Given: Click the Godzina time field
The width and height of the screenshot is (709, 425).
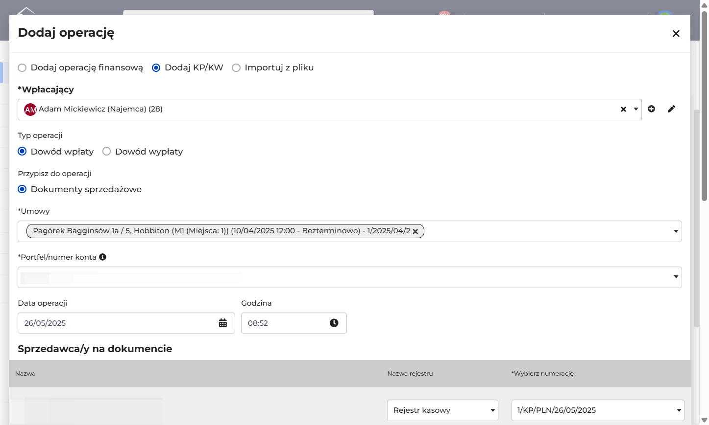Looking at the screenshot, I should (294, 323).
